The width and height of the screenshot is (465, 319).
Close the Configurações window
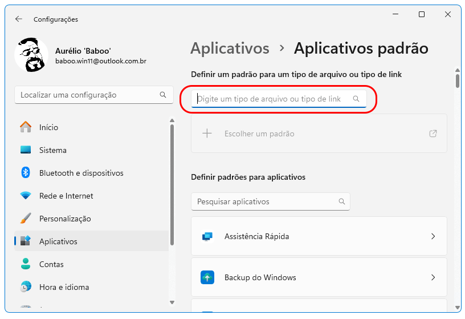tap(448, 14)
